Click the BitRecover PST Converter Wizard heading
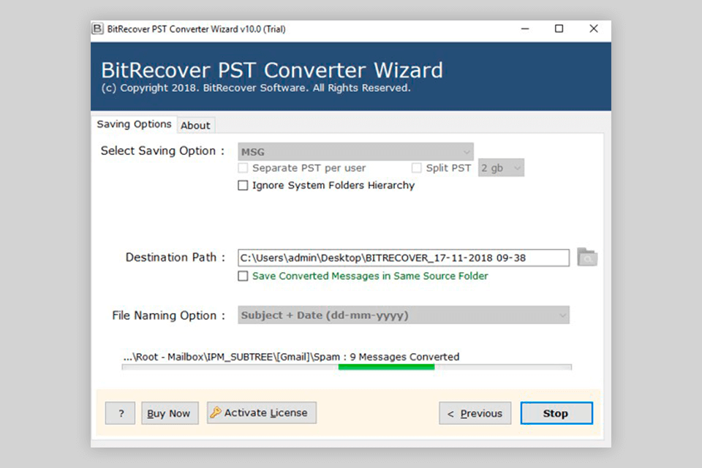Screen dimensions: 702x468 click(272, 70)
